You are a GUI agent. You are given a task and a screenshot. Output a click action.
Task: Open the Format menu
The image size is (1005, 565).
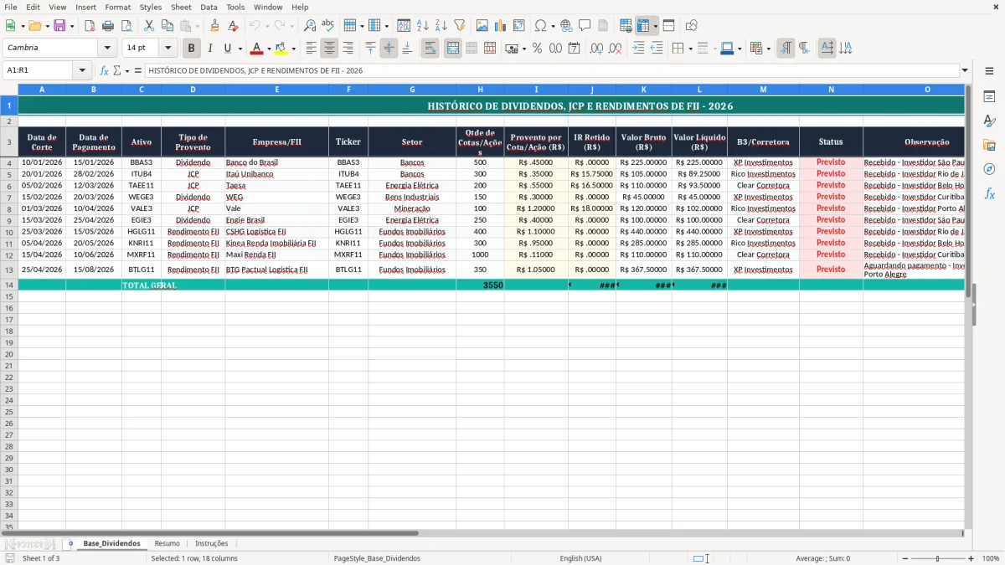[x=117, y=7]
